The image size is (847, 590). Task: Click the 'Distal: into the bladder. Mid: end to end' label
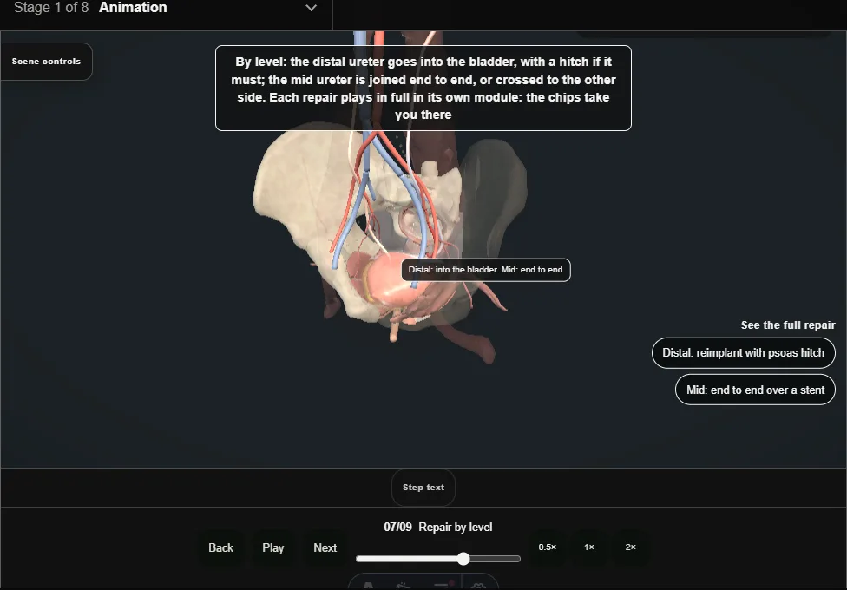pos(486,270)
